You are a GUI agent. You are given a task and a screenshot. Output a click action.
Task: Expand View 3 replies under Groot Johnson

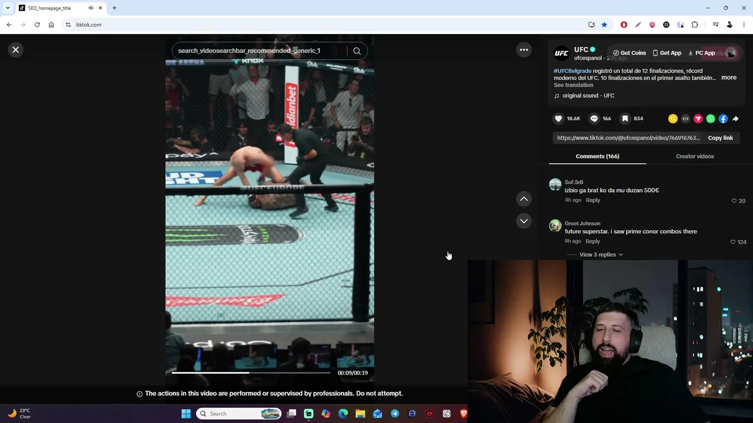pyautogui.click(x=601, y=254)
